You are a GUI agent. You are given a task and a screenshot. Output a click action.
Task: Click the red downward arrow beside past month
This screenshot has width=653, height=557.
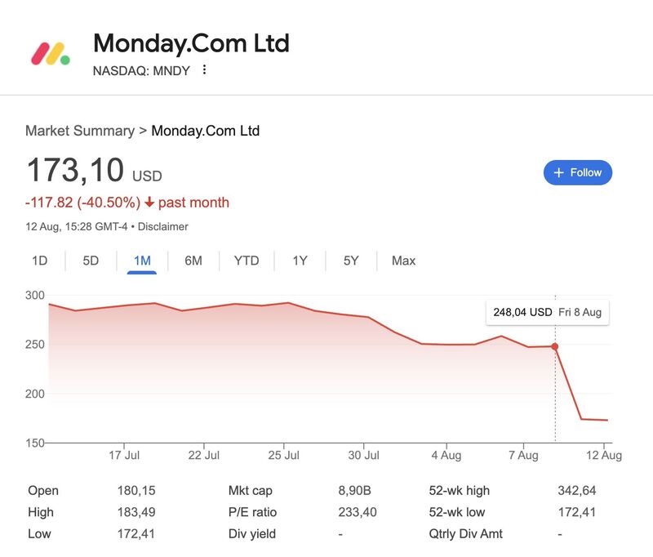(x=148, y=202)
